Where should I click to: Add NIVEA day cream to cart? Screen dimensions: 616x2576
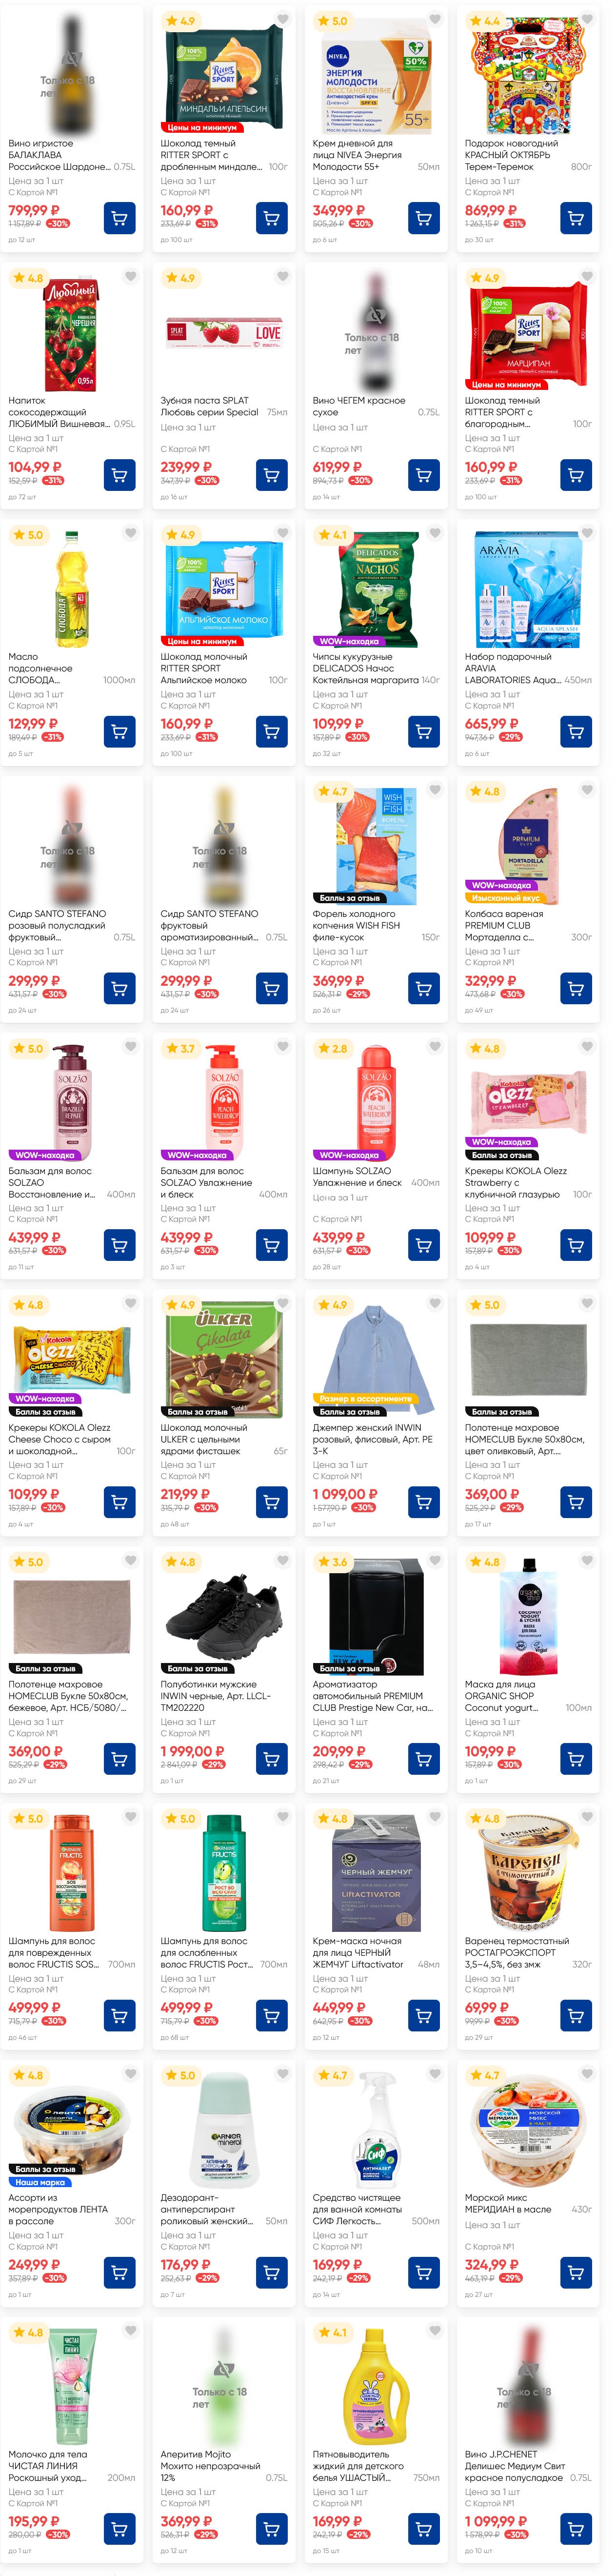click(423, 218)
